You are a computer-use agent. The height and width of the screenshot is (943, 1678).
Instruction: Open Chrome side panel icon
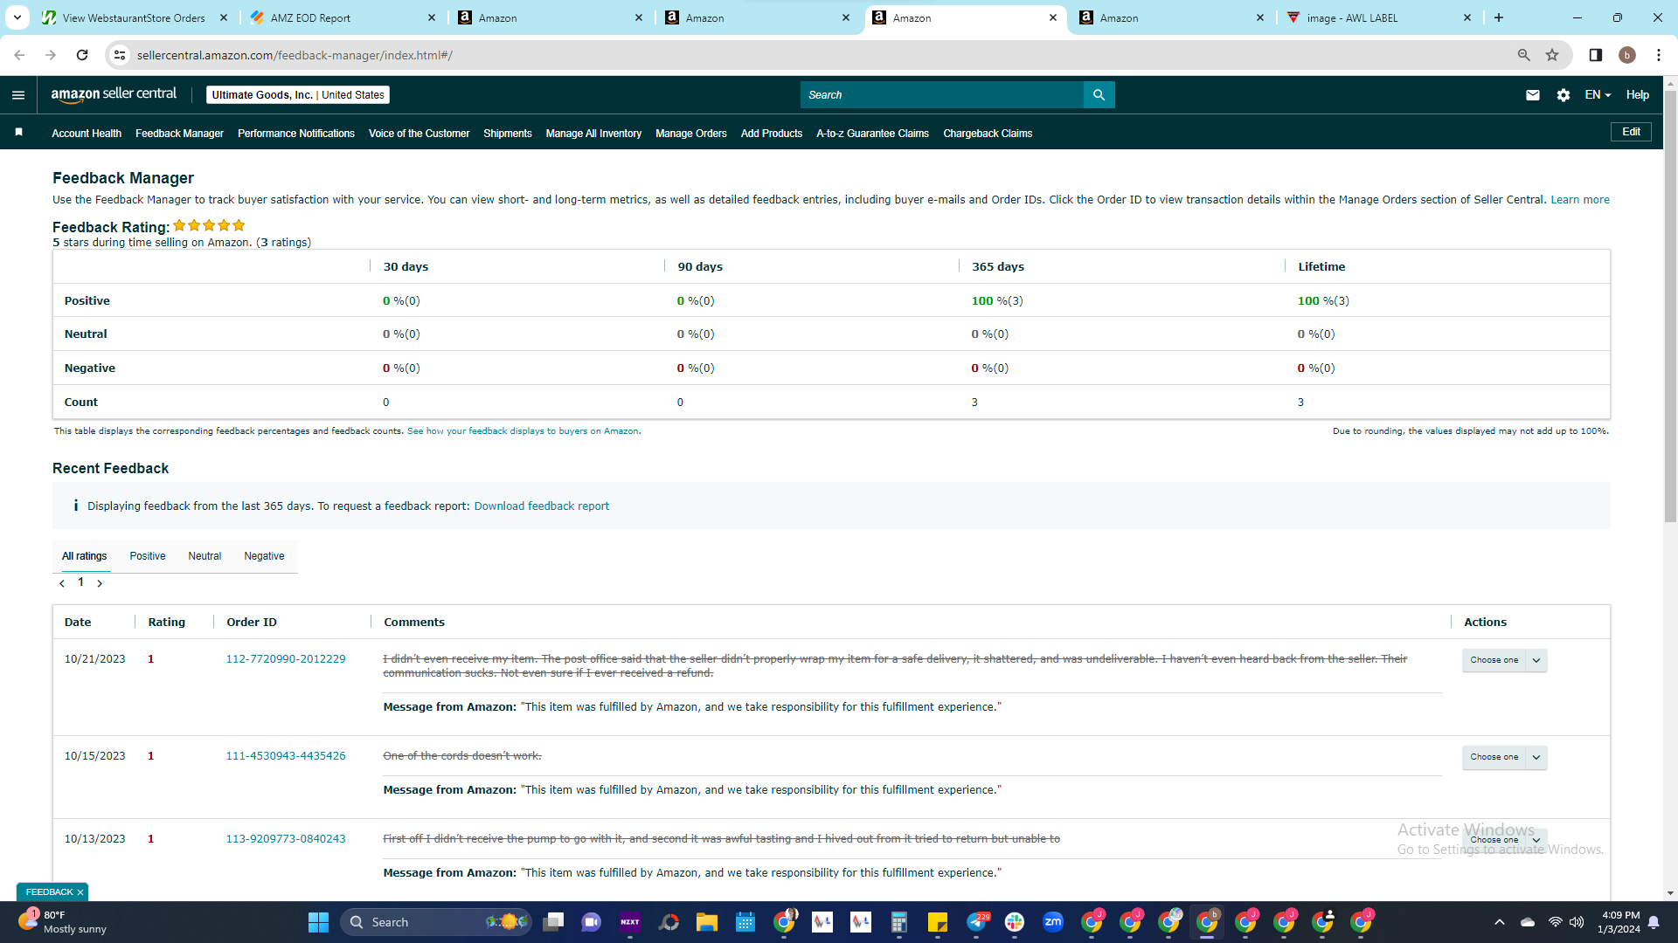[x=1596, y=55]
